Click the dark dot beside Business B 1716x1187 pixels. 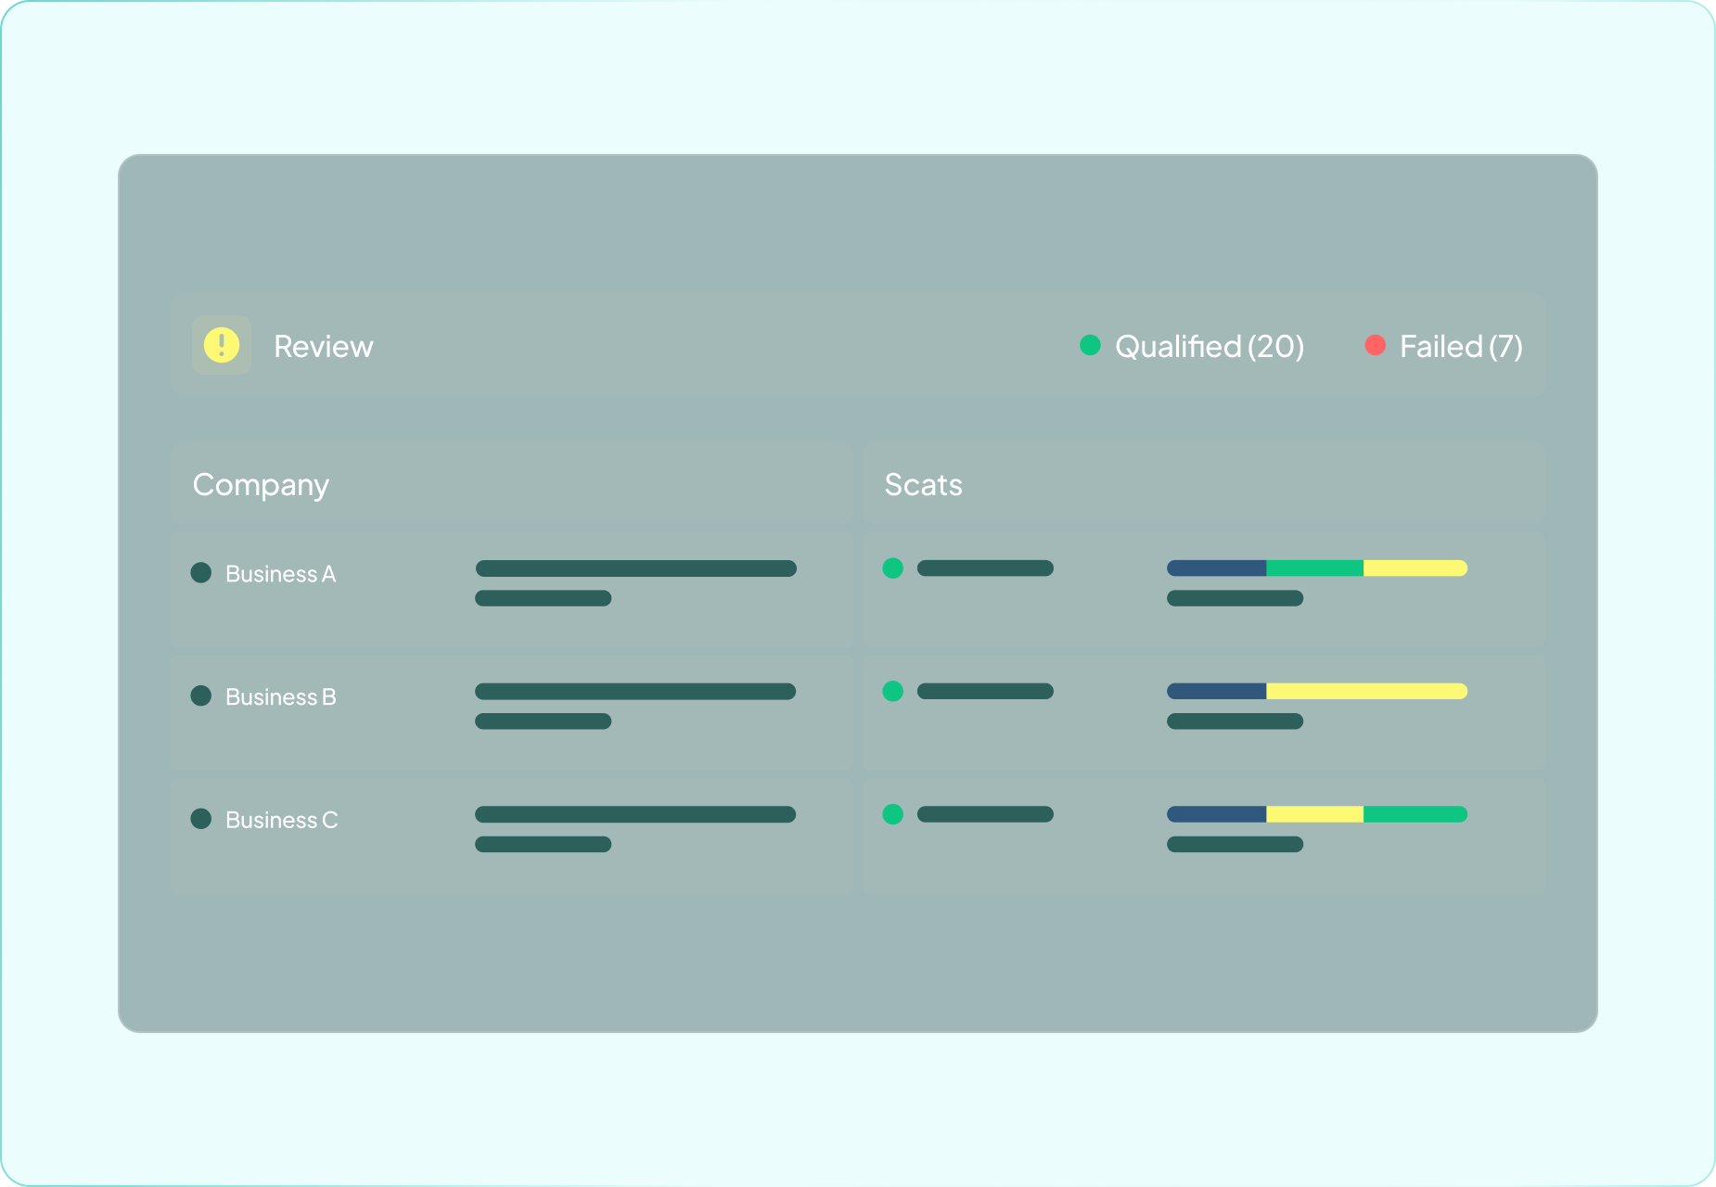click(x=201, y=696)
